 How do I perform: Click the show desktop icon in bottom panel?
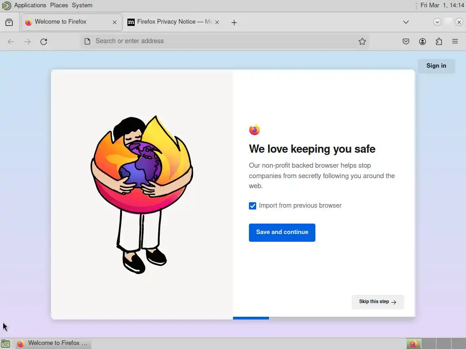click(5, 344)
